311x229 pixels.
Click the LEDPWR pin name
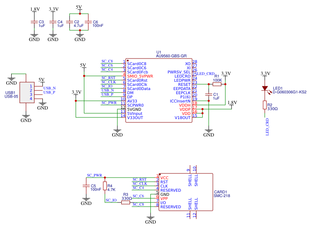click(182, 80)
